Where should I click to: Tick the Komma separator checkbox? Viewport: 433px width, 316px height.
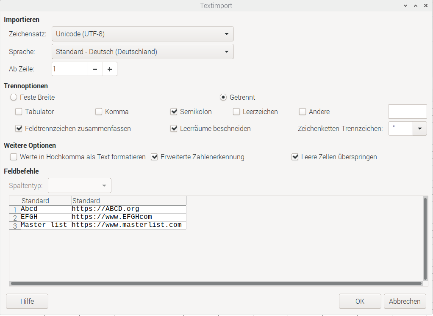point(99,112)
